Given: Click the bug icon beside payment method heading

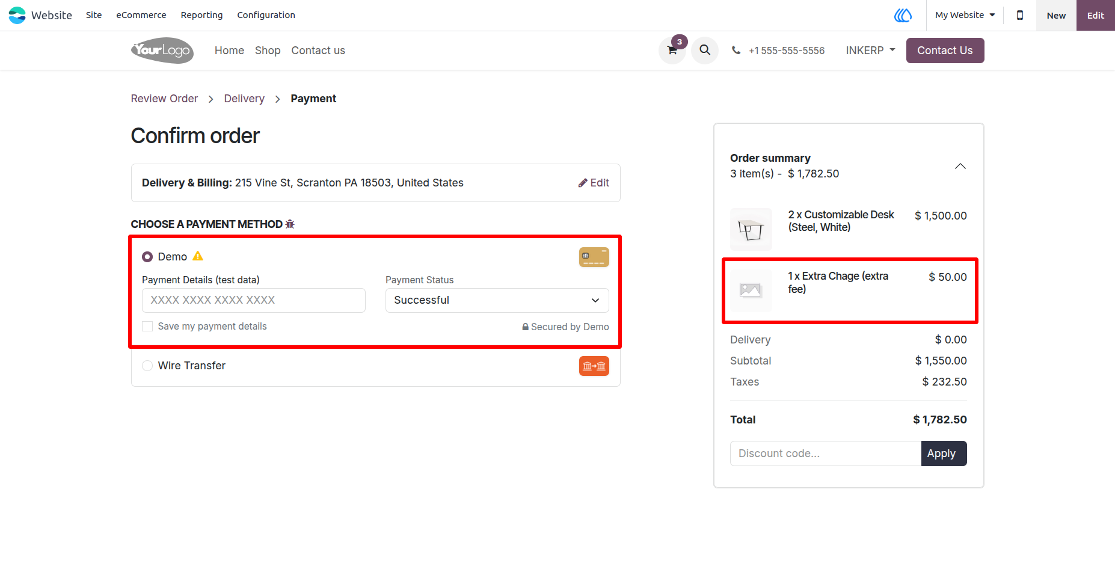Looking at the screenshot, I should click(x=290, y=224).
